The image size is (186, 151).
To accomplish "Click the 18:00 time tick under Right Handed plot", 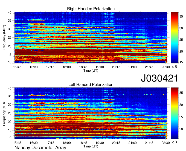I will pos(67,67).
